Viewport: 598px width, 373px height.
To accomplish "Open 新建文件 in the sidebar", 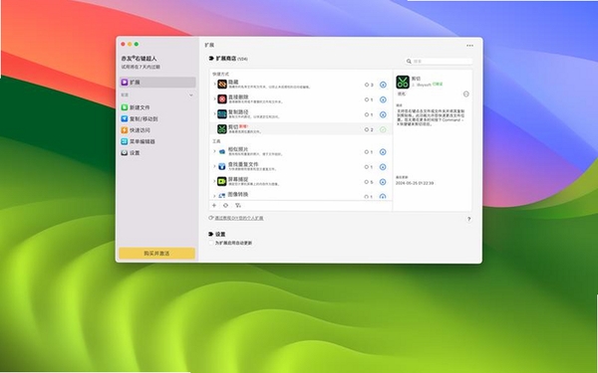I will tap(136, 107).
